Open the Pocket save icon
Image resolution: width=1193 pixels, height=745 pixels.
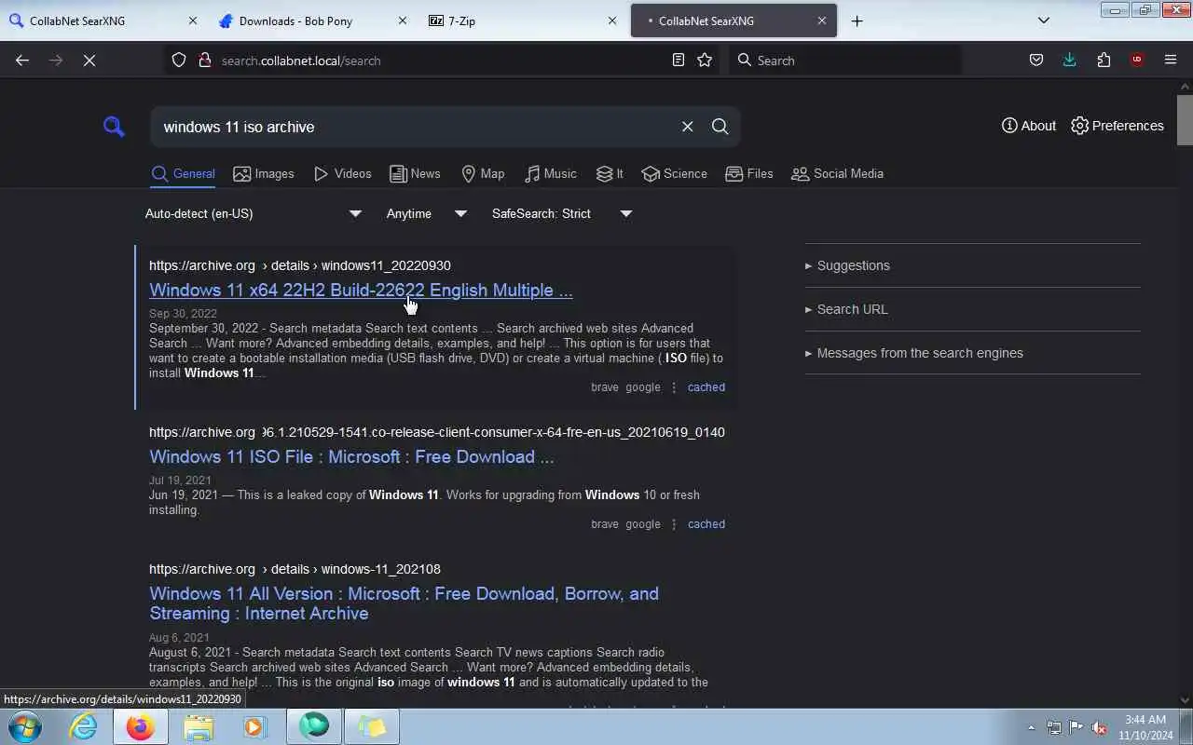pos(1035,60)
